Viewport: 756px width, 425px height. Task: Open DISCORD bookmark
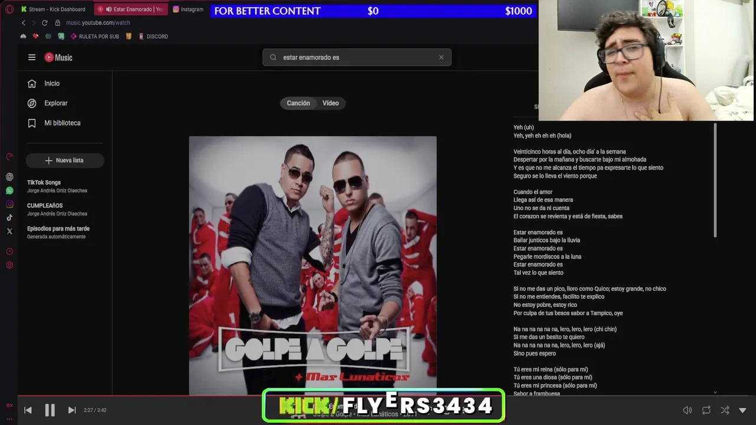pos(153,37)
